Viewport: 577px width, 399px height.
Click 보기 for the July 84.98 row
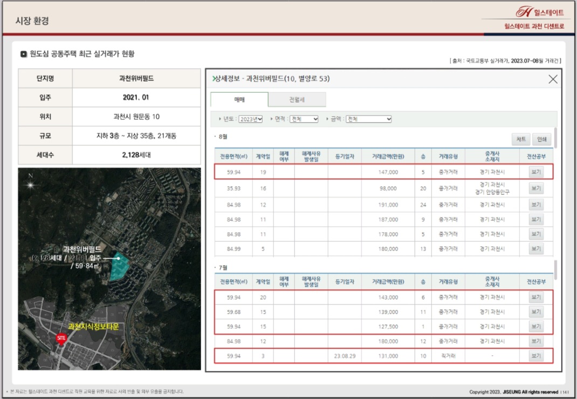pyautogui.click(x=536, y=341)
